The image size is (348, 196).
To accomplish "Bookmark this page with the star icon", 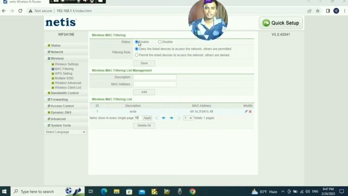I will (318, 11).
